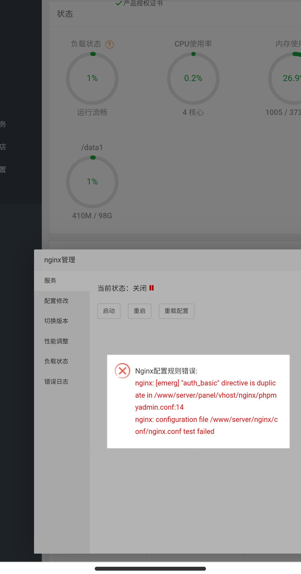Click the nginx管理 dialog title
301x574 pixels.
click(60, 260)
